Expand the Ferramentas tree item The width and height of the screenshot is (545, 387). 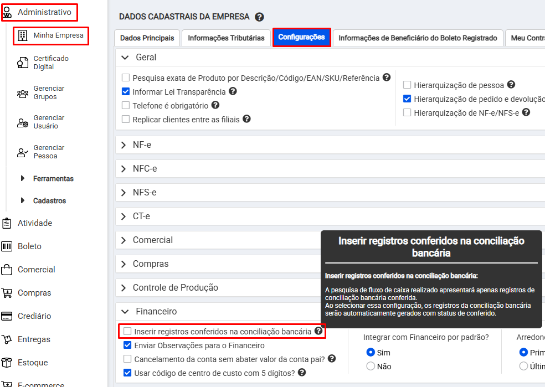(23, 179)
